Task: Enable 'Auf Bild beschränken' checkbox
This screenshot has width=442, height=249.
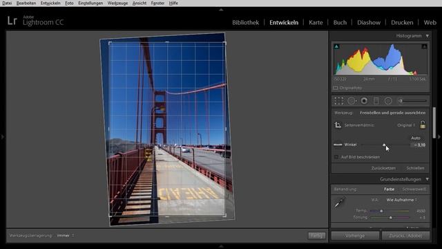Action: tap(336, 157)
